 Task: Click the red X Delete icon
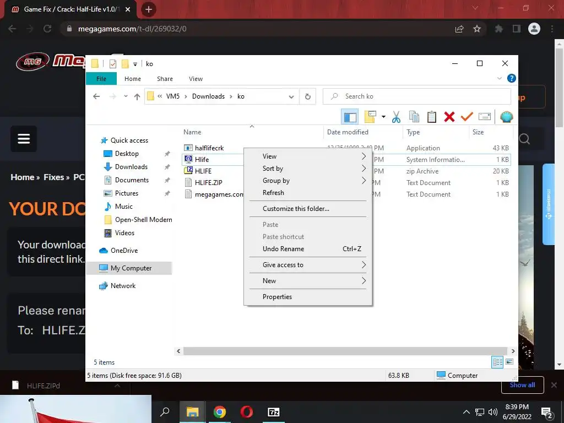[449, 117]
